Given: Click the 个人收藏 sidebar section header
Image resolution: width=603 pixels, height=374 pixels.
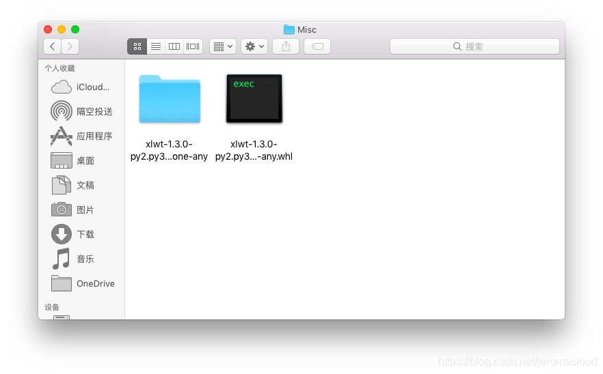Looking at the screenshot, I should click(59, 68).
